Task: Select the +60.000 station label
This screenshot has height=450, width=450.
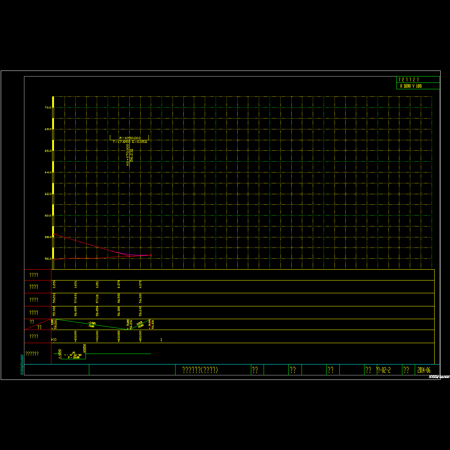Action: click(x=119, y=336)
